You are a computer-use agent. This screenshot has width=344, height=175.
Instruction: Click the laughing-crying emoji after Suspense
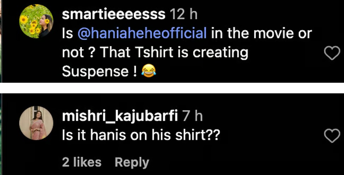coord(148,72)
